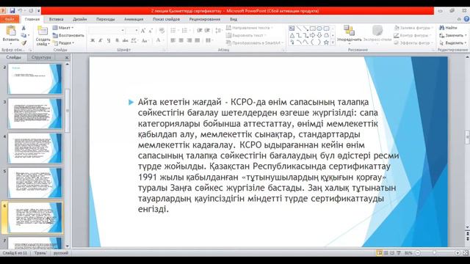Open the Design (Дизайн) ribbon tab
This screenshot has height=264, width=470.
click(80, 19)
